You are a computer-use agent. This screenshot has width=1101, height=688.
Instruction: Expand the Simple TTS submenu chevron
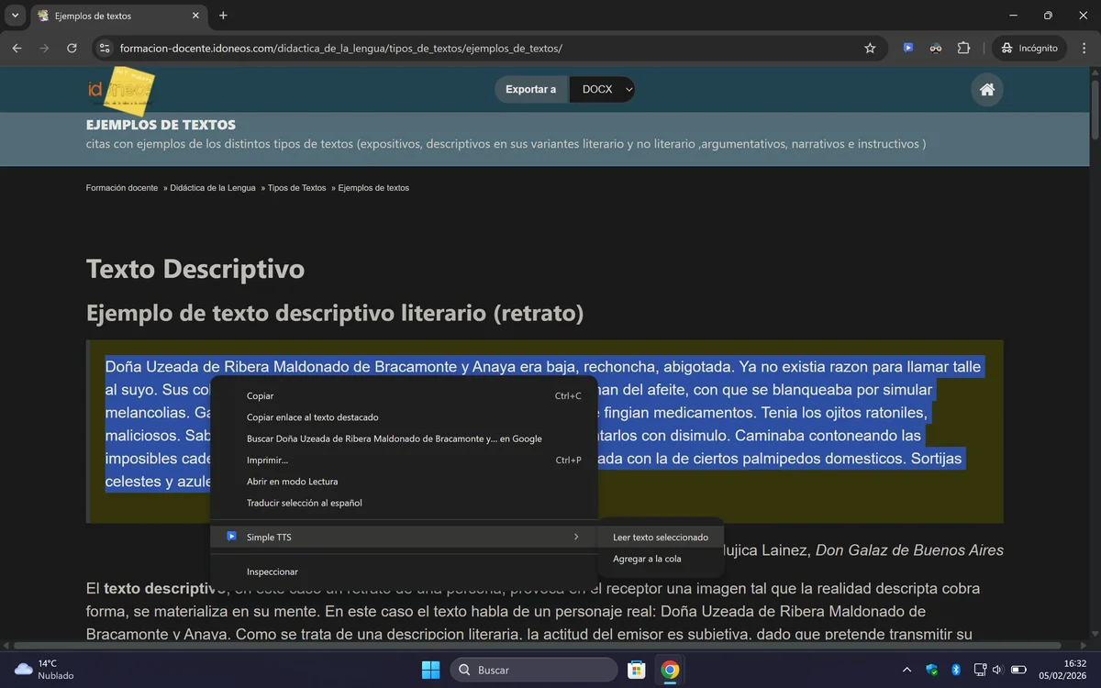(576, 537)
